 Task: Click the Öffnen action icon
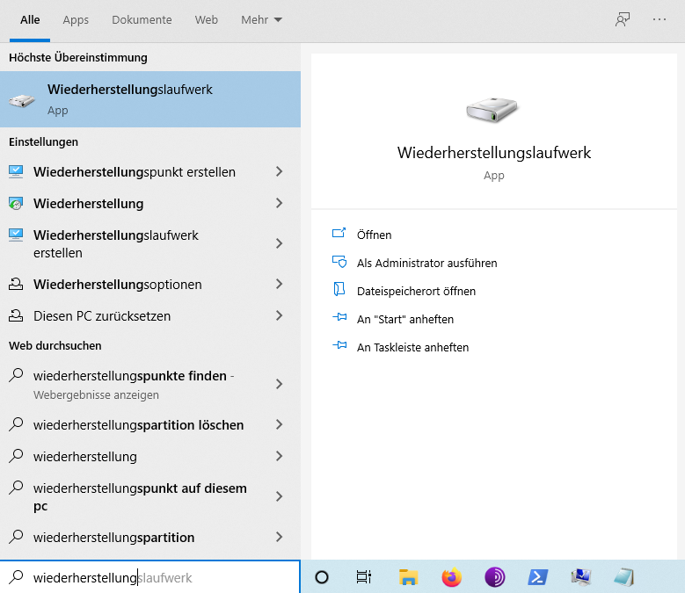[x=339, y=234]
